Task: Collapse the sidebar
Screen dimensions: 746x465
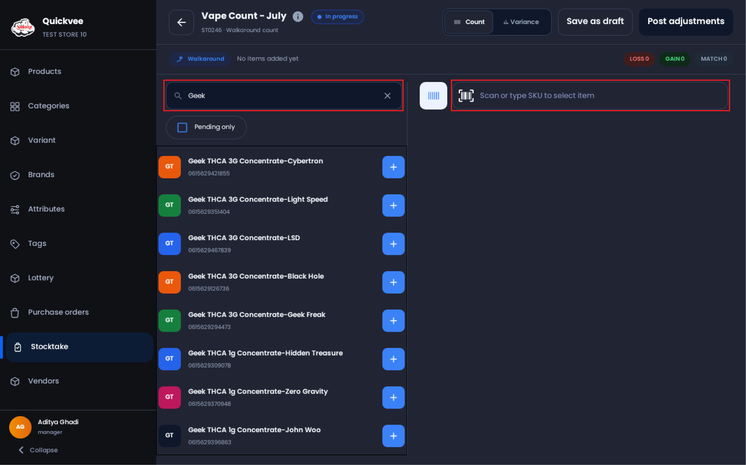Action: 38,450
